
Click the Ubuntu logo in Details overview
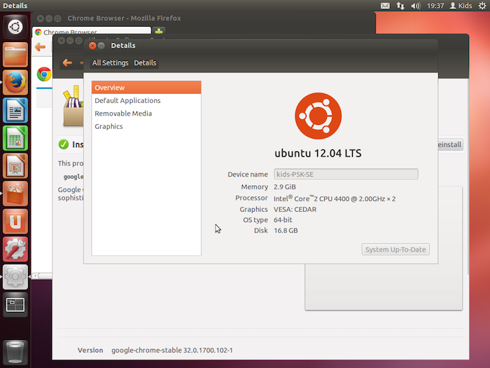[318, 116]
